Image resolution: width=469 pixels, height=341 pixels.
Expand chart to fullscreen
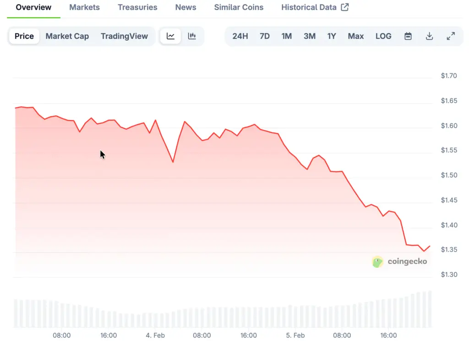(x=451, y=36)
